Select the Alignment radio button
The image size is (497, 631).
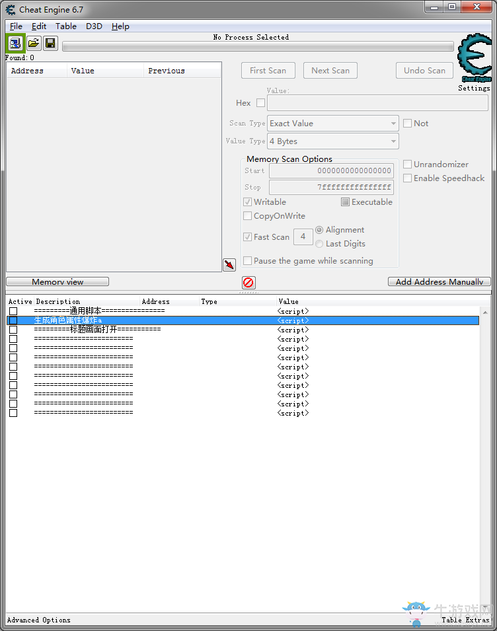pyautogui.click(x=319, y=230)
